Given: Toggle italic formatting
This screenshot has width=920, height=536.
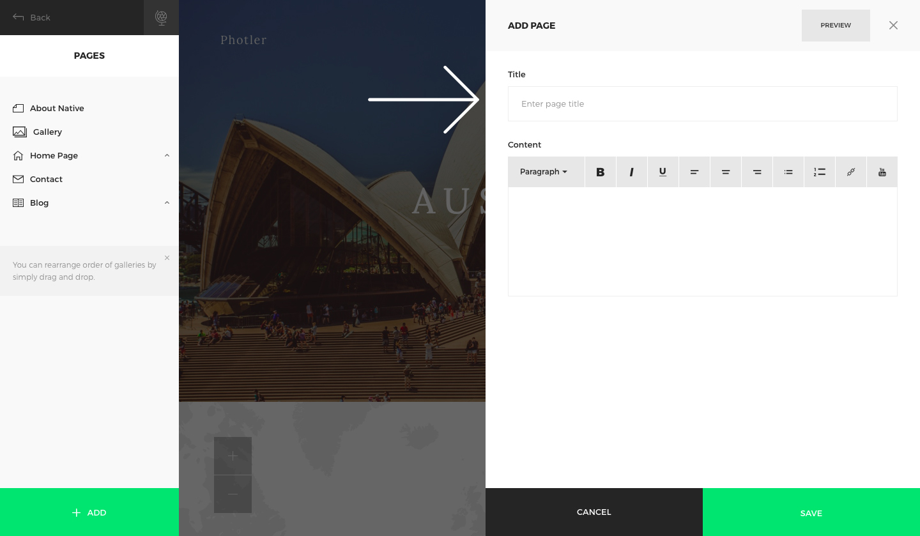Looking at the screenshot, I should click(632, 172).
